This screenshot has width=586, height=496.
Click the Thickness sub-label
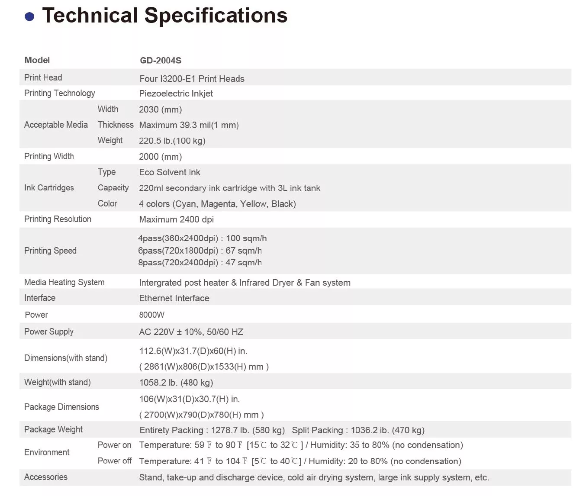116,125
